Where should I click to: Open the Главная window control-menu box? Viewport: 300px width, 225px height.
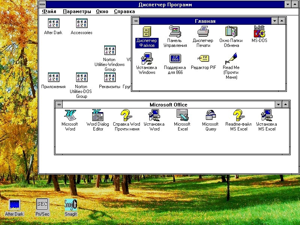click(x=136, y=21)
